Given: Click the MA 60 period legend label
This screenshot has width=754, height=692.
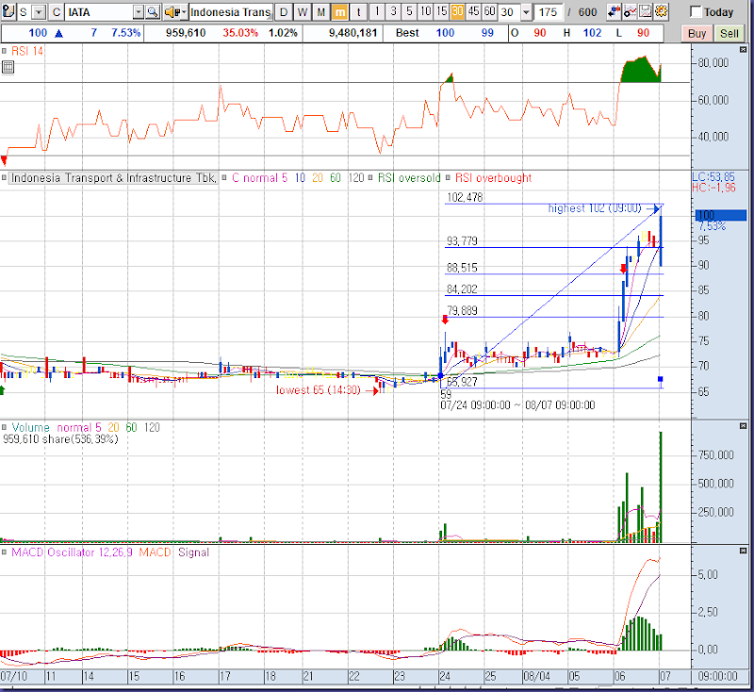Looking at the screenshot, I should tap(336, 178).
